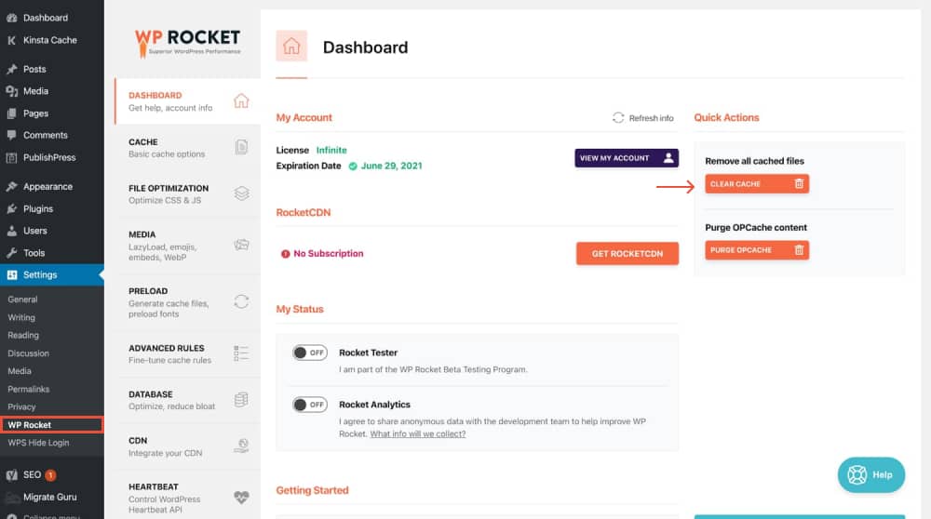Open the Database tab
This screenshot has height=519, width=931.
(188, 400)
